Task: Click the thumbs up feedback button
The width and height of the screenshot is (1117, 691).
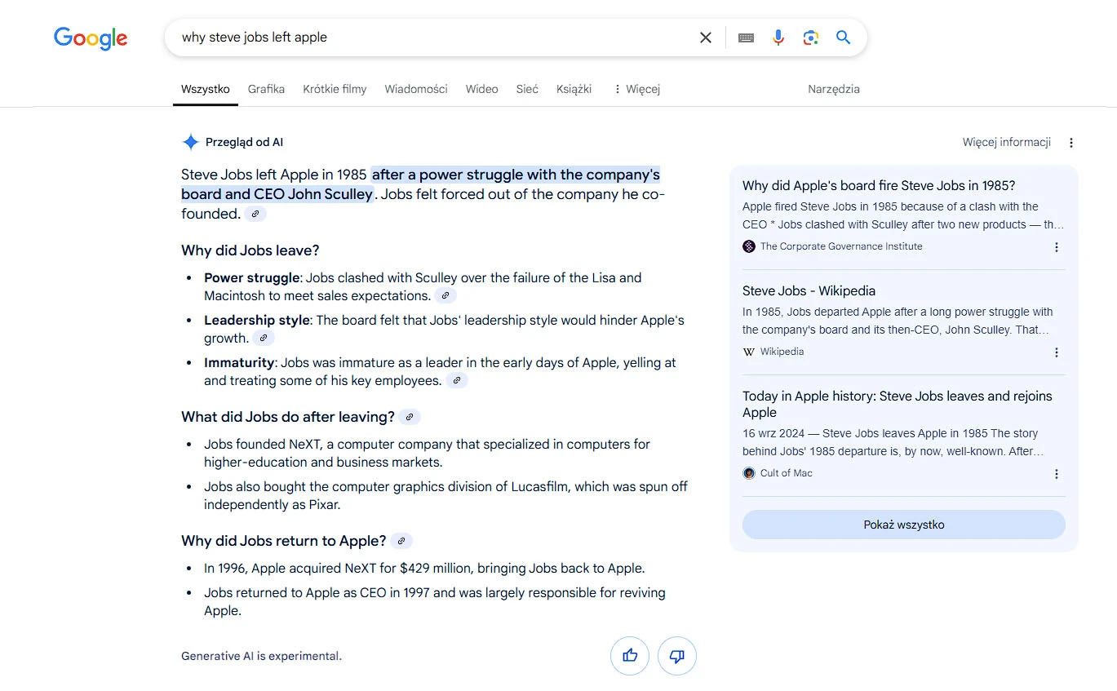Action: coord(630,656)
